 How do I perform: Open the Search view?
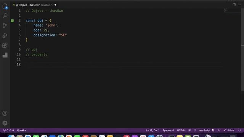click(x=5, y=16)
